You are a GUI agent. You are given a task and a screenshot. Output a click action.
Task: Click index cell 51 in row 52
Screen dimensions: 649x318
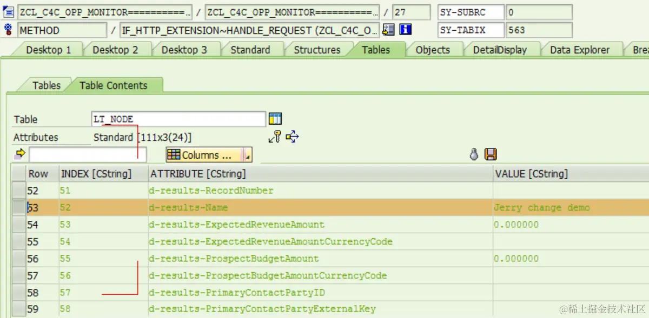(103, 191)
